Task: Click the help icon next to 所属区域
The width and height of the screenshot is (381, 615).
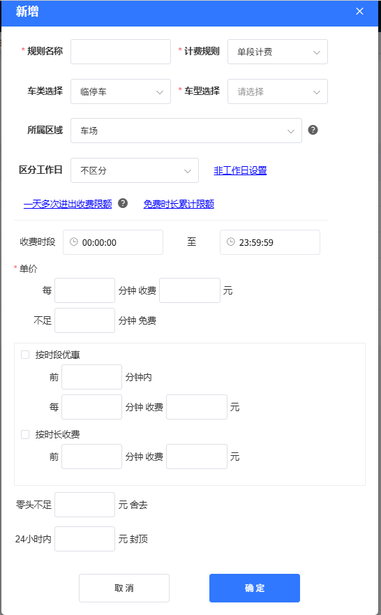Action: (313, 130)
